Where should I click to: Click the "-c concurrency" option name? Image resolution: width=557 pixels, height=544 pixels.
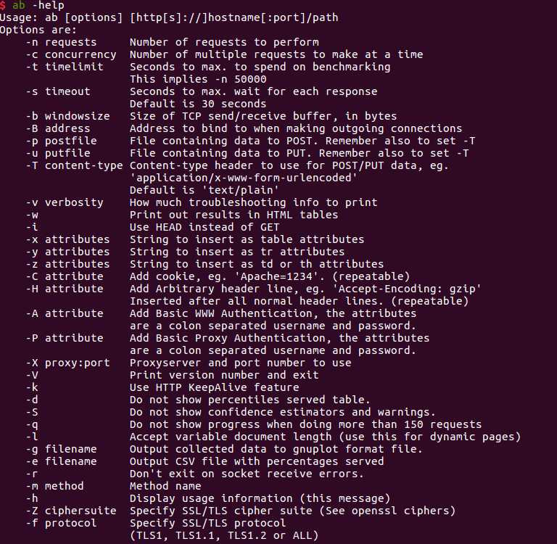click(70, 54)
